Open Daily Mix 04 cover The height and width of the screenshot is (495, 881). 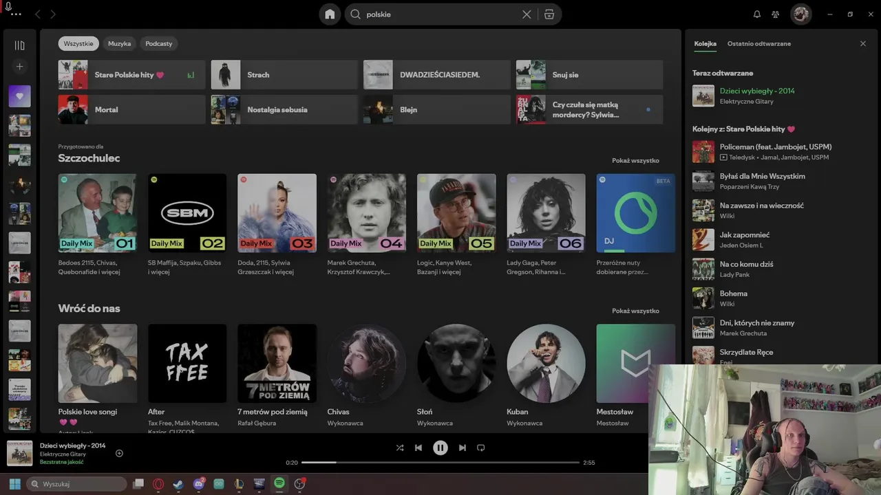coord(367,213)
